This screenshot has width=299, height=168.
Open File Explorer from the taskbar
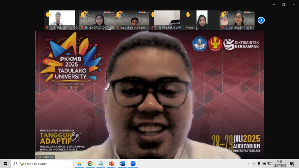pos(79,164)
